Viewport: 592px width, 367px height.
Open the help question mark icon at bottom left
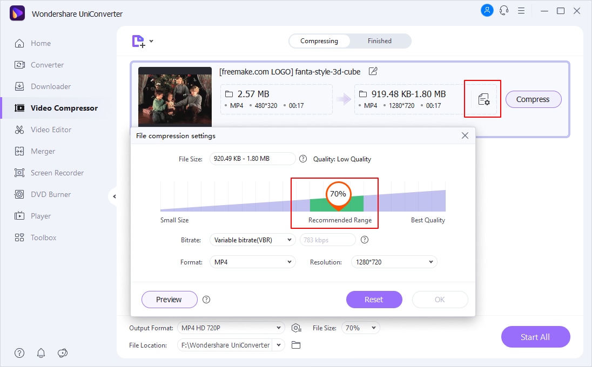point(19,353)
